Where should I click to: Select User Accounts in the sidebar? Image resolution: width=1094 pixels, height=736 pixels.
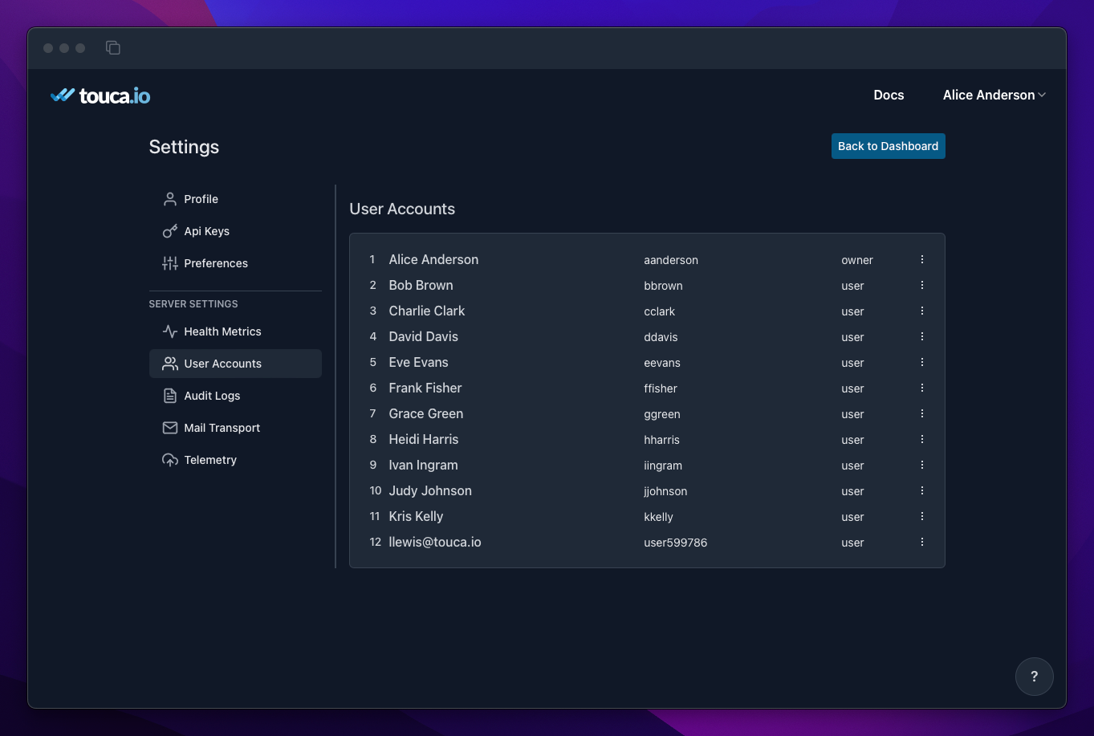(x=235, y=364)
